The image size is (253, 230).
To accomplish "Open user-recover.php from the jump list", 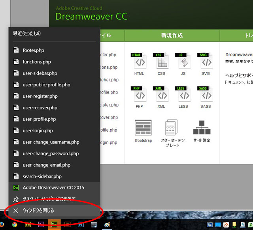I will (55, 108).
